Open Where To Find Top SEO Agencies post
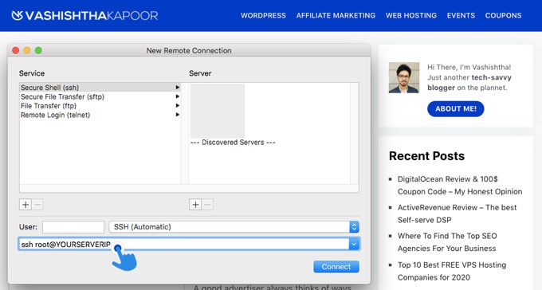 [447, 242]
